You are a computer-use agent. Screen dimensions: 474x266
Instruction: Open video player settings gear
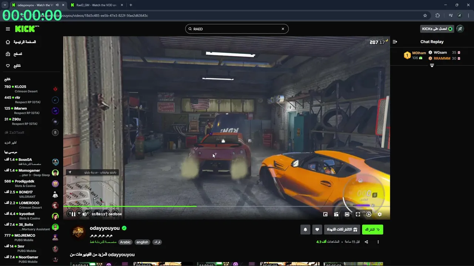click(380, 214)
